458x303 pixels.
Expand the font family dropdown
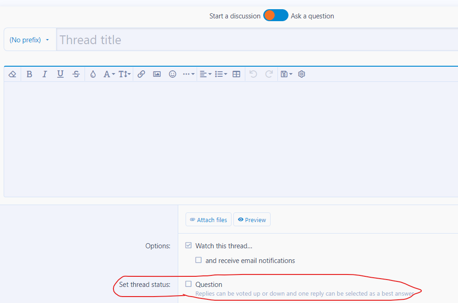[109, 74]
